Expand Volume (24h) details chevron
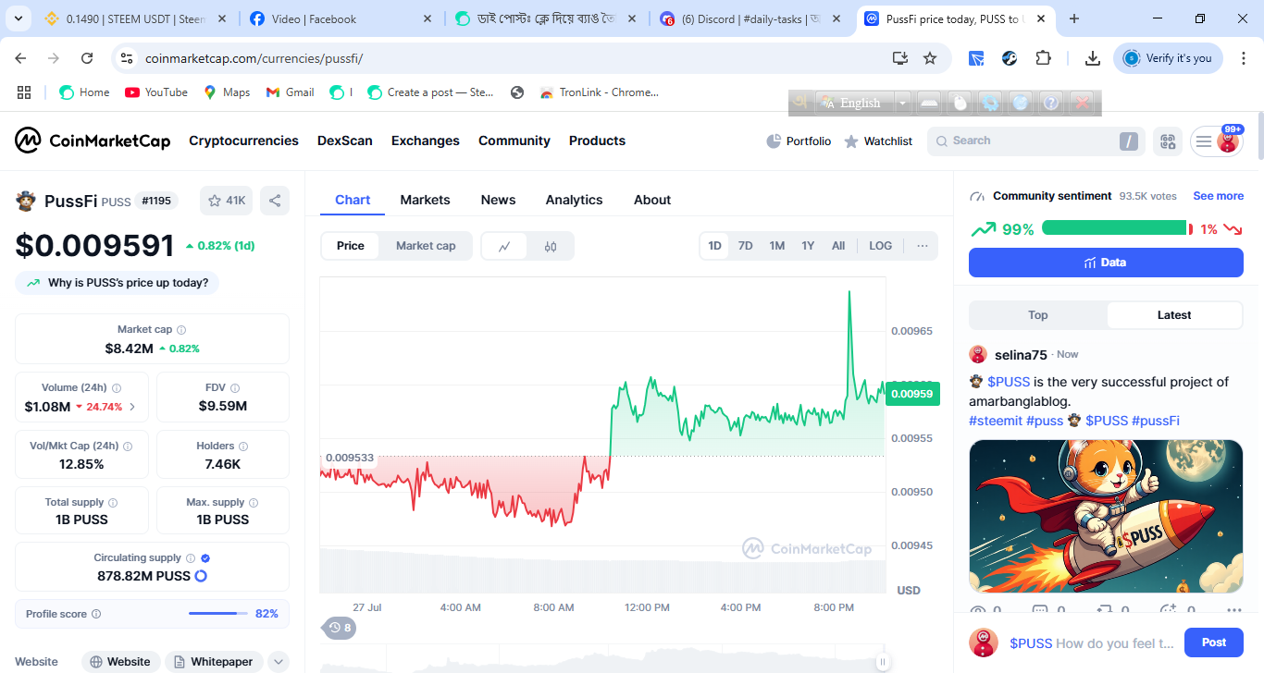Viewport: 1264px width, 673px height. click(x=132, y=407)
